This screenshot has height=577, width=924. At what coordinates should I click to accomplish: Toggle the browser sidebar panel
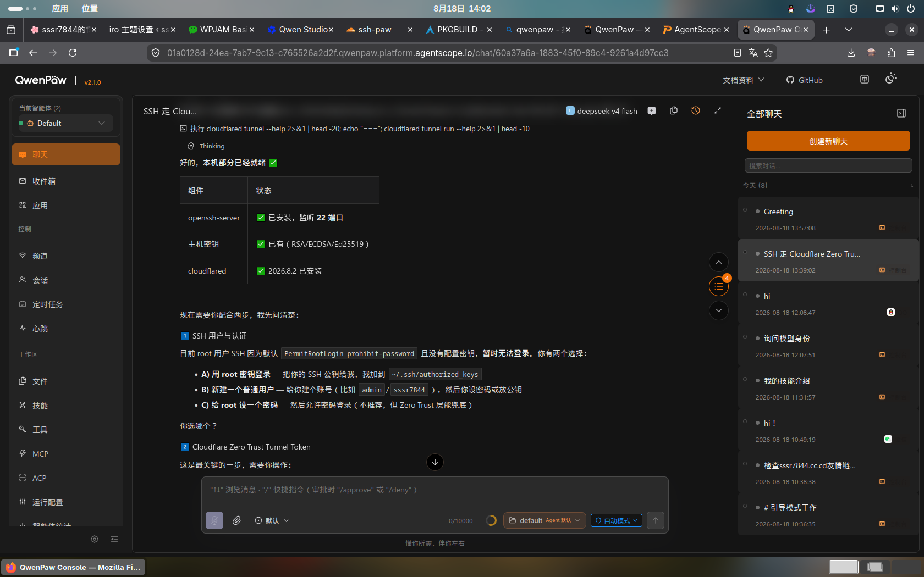coord(13,53)
